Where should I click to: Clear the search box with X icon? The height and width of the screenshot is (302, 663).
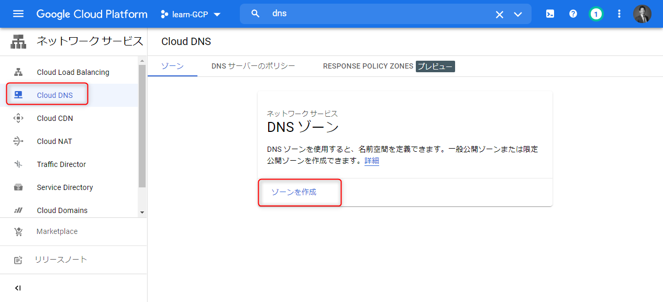[x=500, y=15]
